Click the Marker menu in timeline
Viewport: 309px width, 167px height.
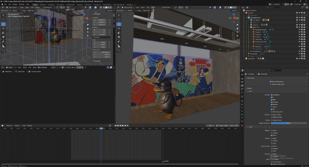click(30, 125)
